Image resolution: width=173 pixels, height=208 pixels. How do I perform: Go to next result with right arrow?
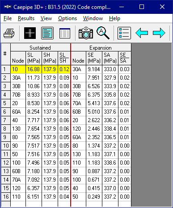point(159,33)
